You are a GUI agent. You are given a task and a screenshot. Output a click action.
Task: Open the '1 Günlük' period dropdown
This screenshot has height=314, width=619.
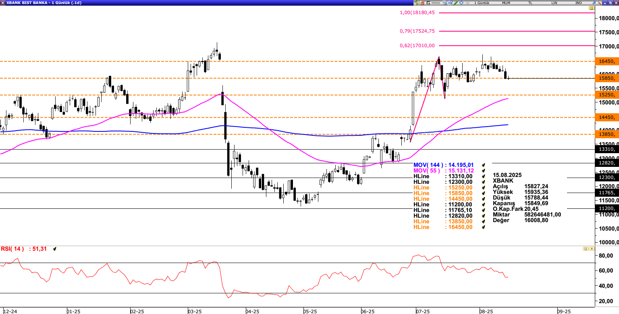482,3
